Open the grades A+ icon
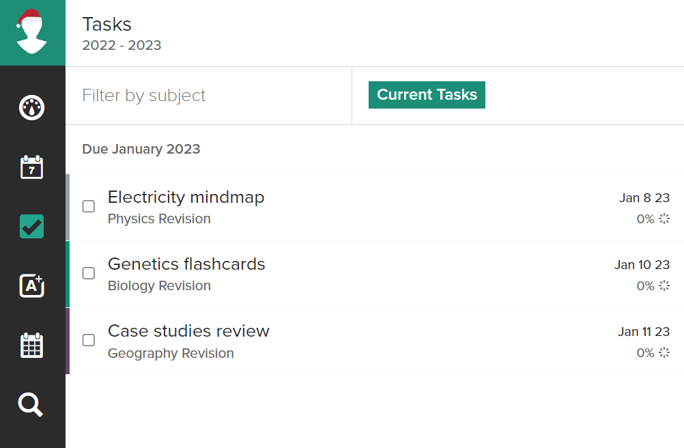This screenshot has height=448, width=684. pos(31,285)
